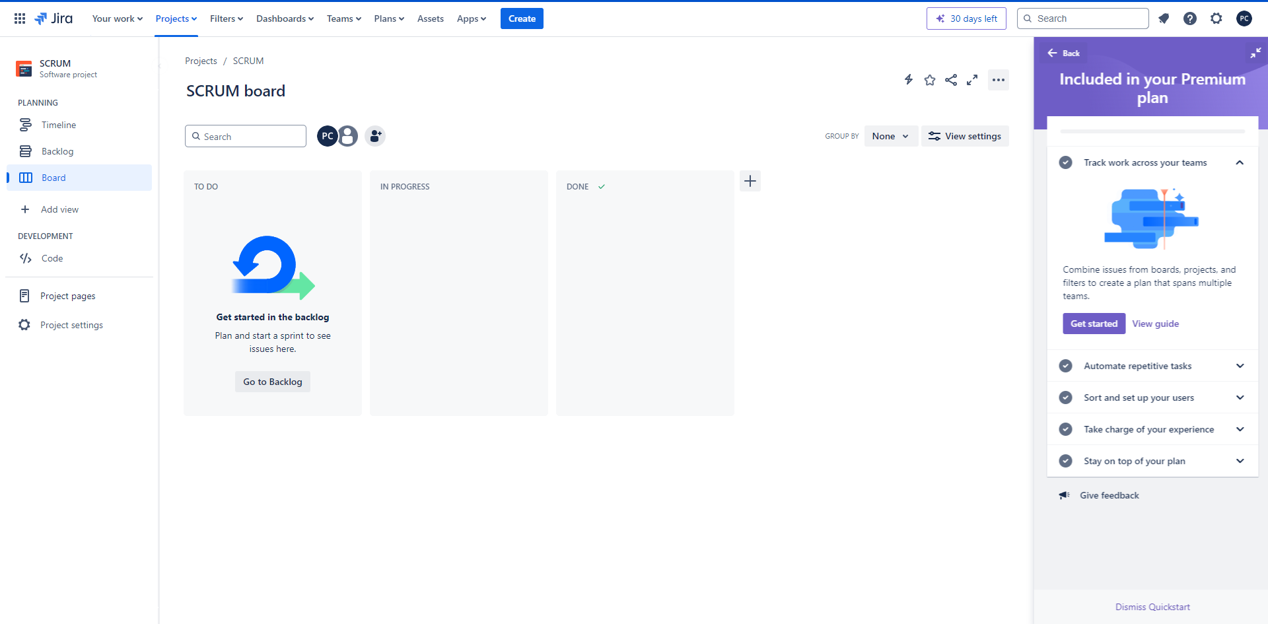Filter board by the PC assignee avatar
This screenshot has width=1268, height=624.
[x=328, y=136]
